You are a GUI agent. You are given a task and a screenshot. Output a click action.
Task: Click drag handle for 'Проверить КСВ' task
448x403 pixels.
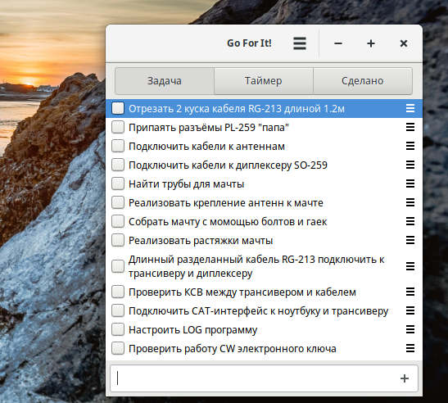[x=410, y=292]
